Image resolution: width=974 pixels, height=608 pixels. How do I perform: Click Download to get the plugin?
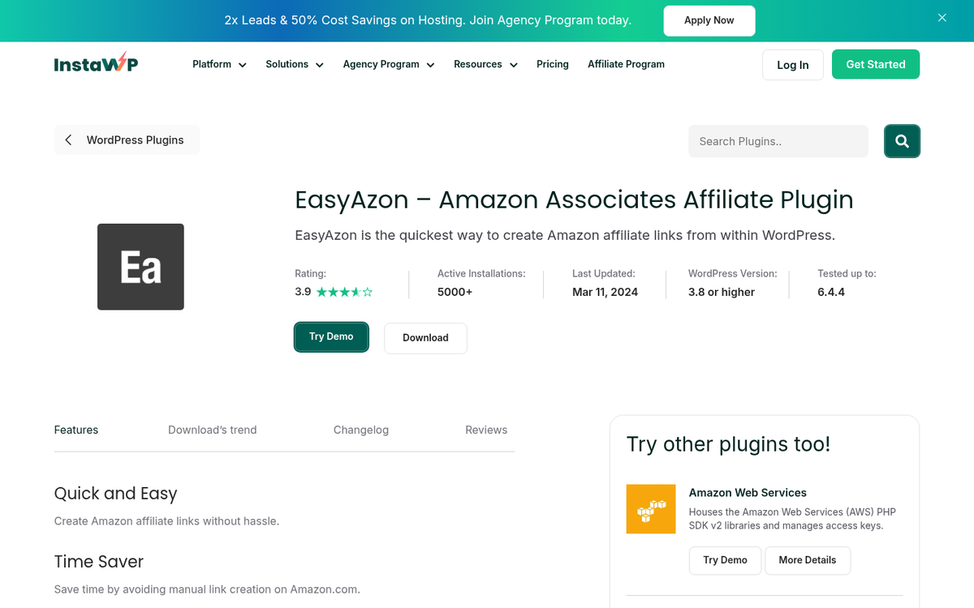point(425,338)
